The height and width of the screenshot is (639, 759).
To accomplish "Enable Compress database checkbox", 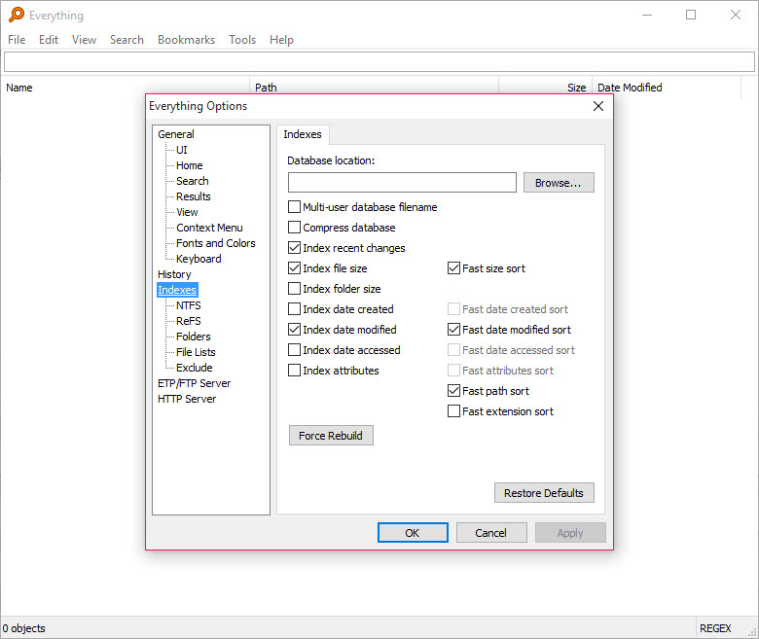I will coord(294,228).
